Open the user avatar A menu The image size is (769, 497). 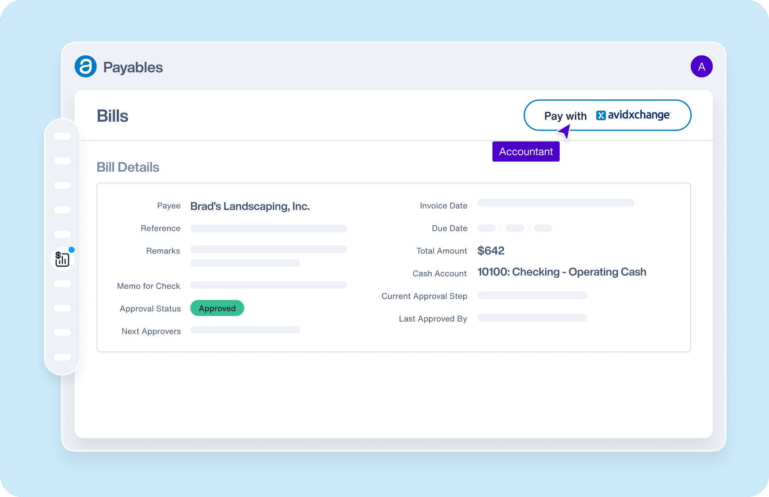click(701, 67)
